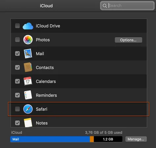Select the Reminders label

click(46, 95)
